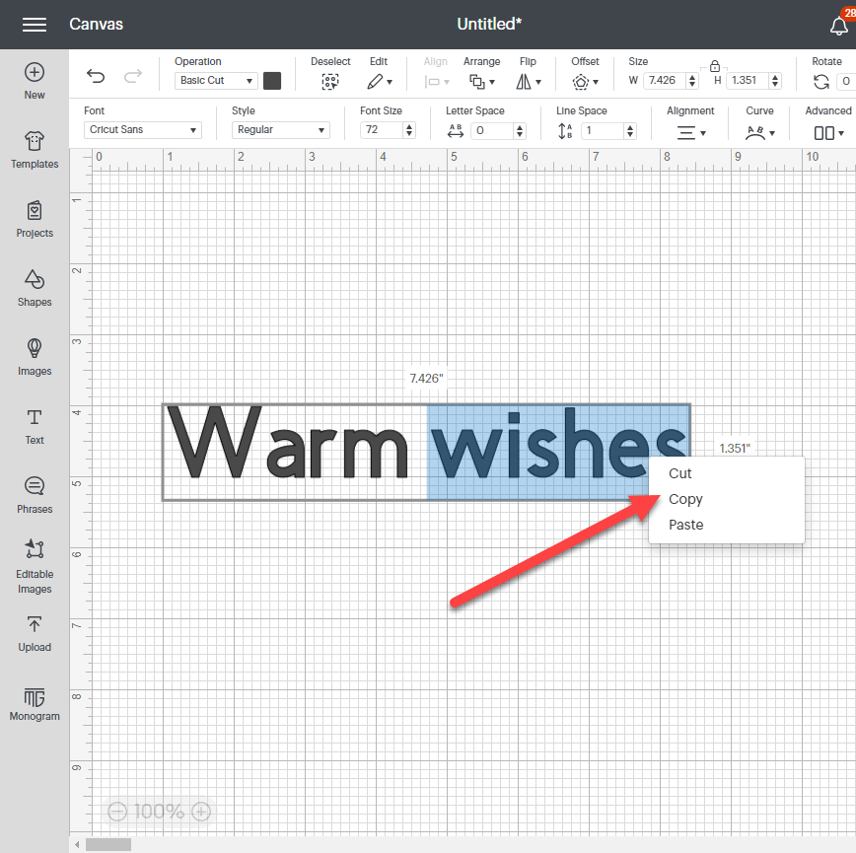This screenshot has height=853, width=856.
Task: Click the New button in the sidebar
Action: (35, 81)
